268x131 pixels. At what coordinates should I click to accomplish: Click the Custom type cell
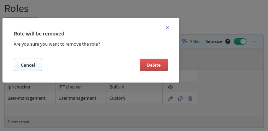[x=134, y=98]
